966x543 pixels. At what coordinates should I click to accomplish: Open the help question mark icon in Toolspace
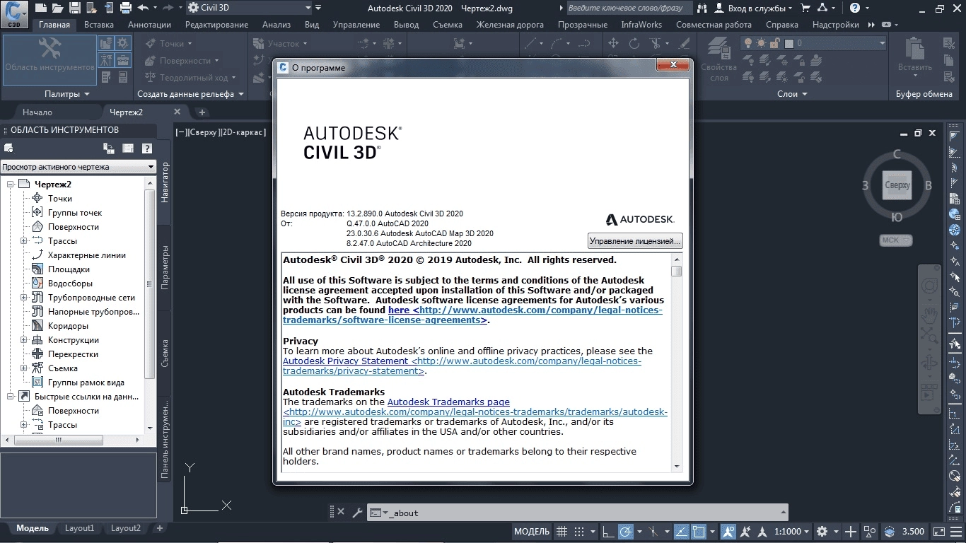(x=147, y=148)
